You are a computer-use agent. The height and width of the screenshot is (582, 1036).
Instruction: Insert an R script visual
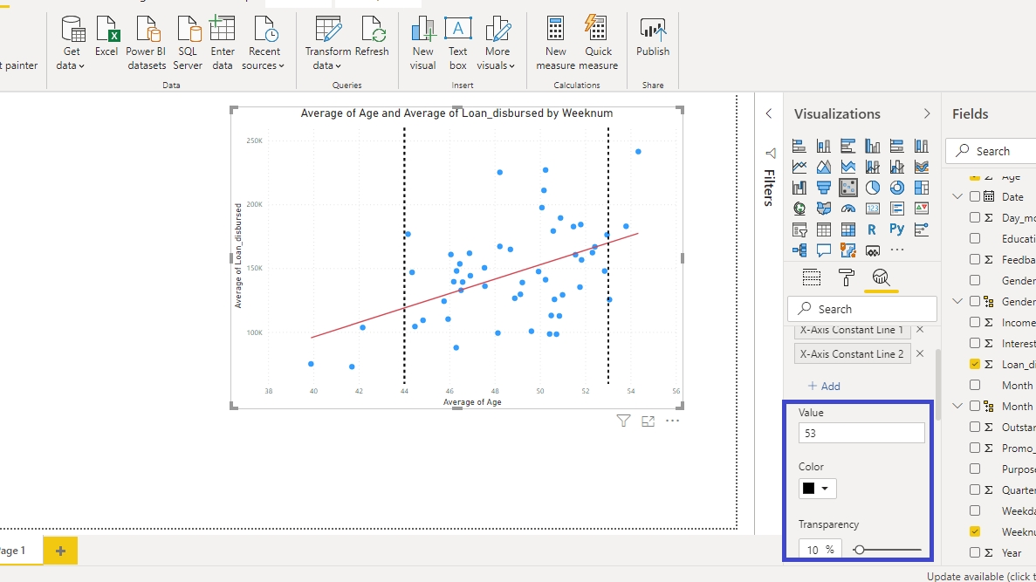(872, 229)
